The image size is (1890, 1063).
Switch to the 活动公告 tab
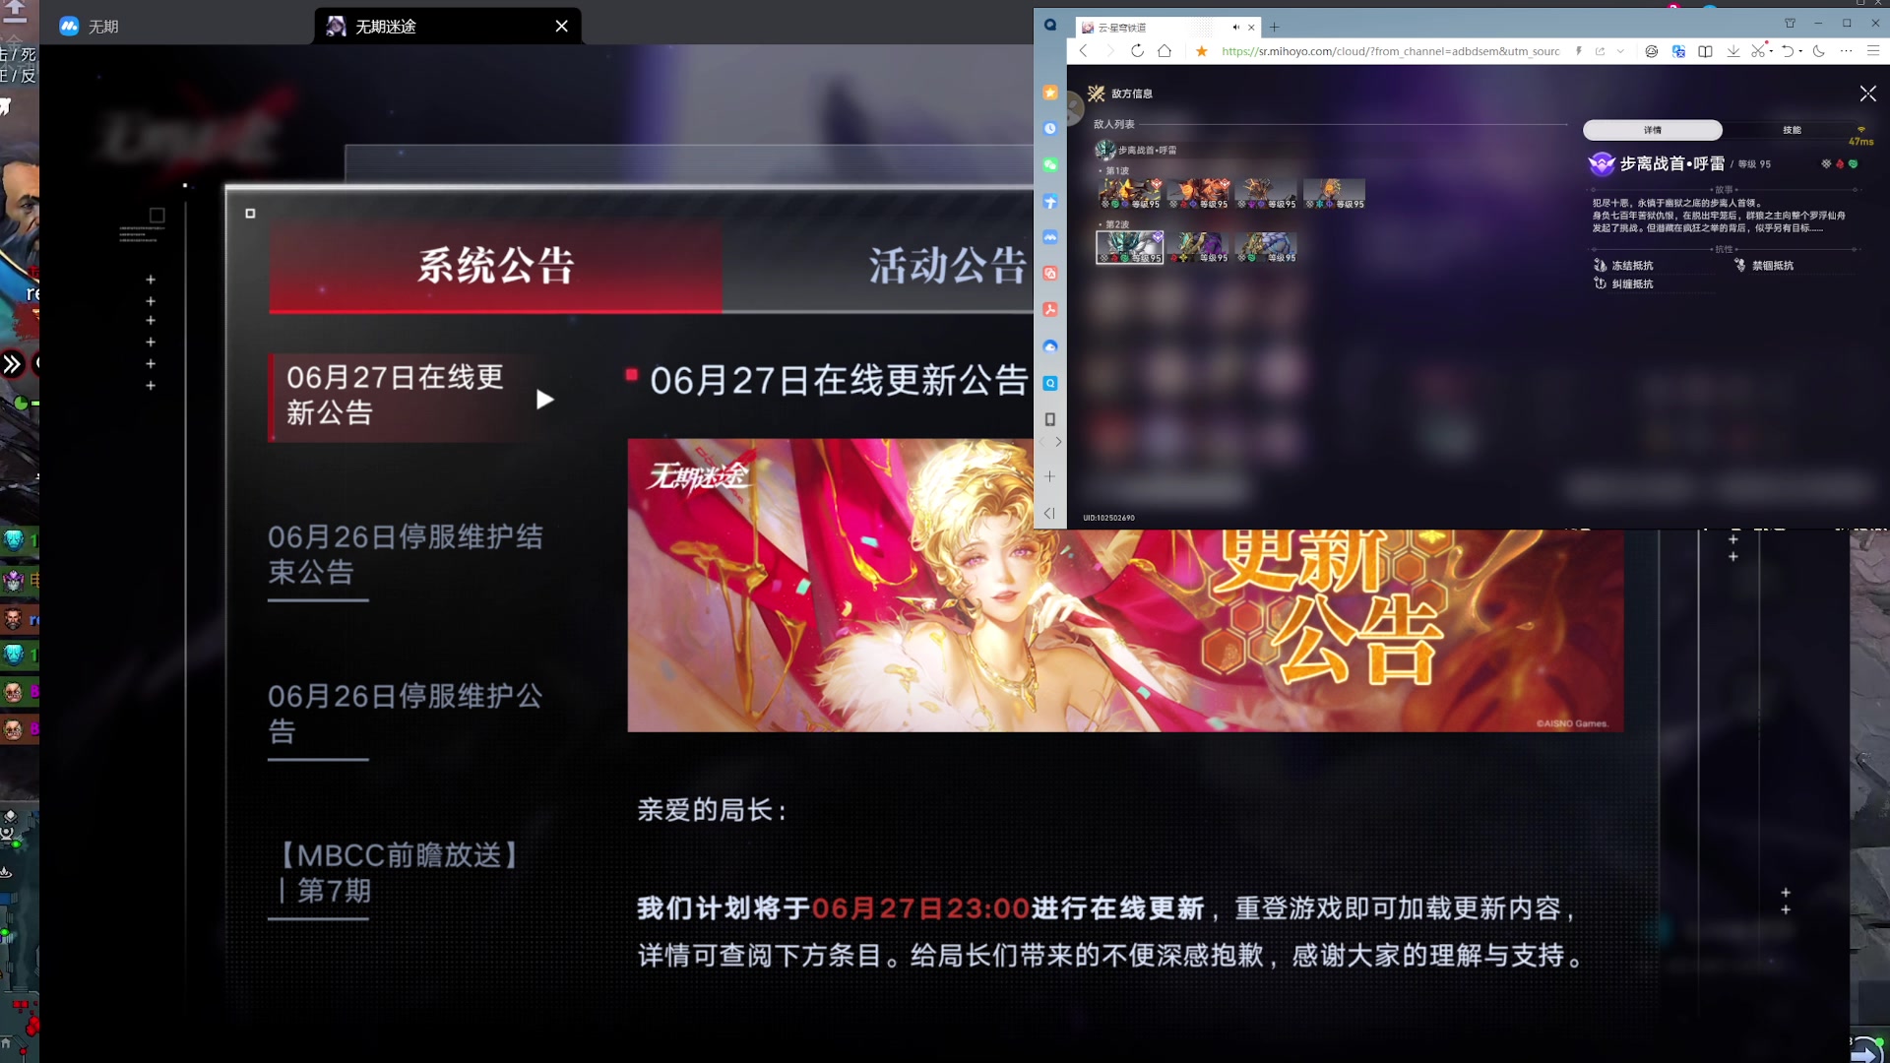tap(947, 266)
